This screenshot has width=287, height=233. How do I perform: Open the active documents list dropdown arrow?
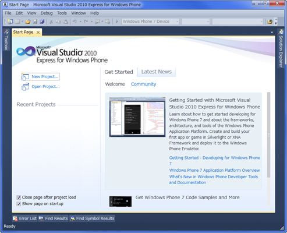click(x=272, y=32)
